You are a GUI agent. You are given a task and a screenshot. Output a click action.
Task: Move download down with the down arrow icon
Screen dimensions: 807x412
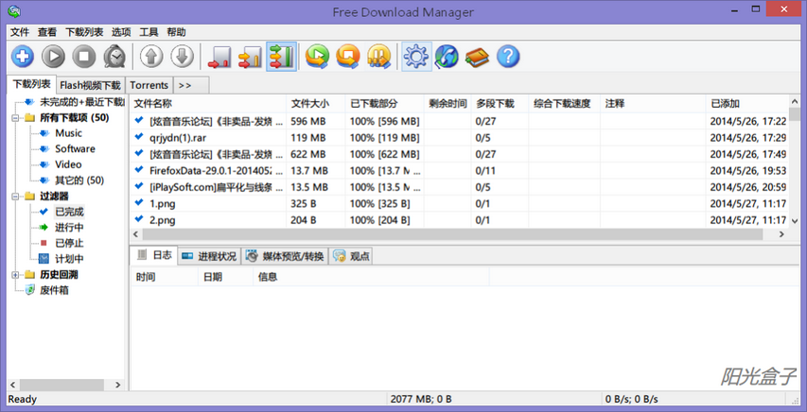182,57
